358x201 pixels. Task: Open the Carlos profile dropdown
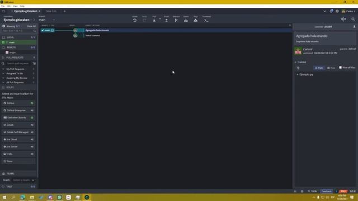(x=348, y=11)
